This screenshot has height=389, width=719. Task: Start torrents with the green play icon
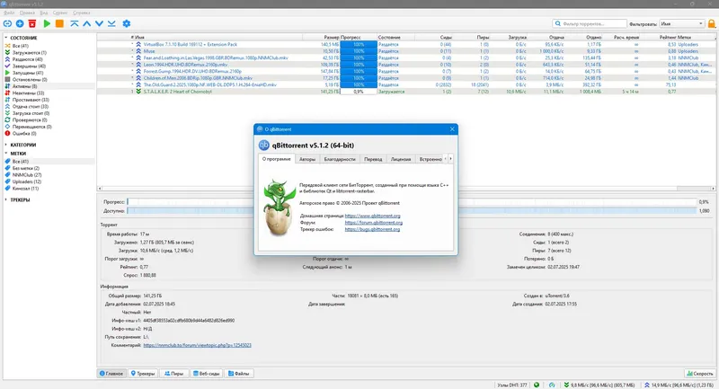tap(47, 23)
